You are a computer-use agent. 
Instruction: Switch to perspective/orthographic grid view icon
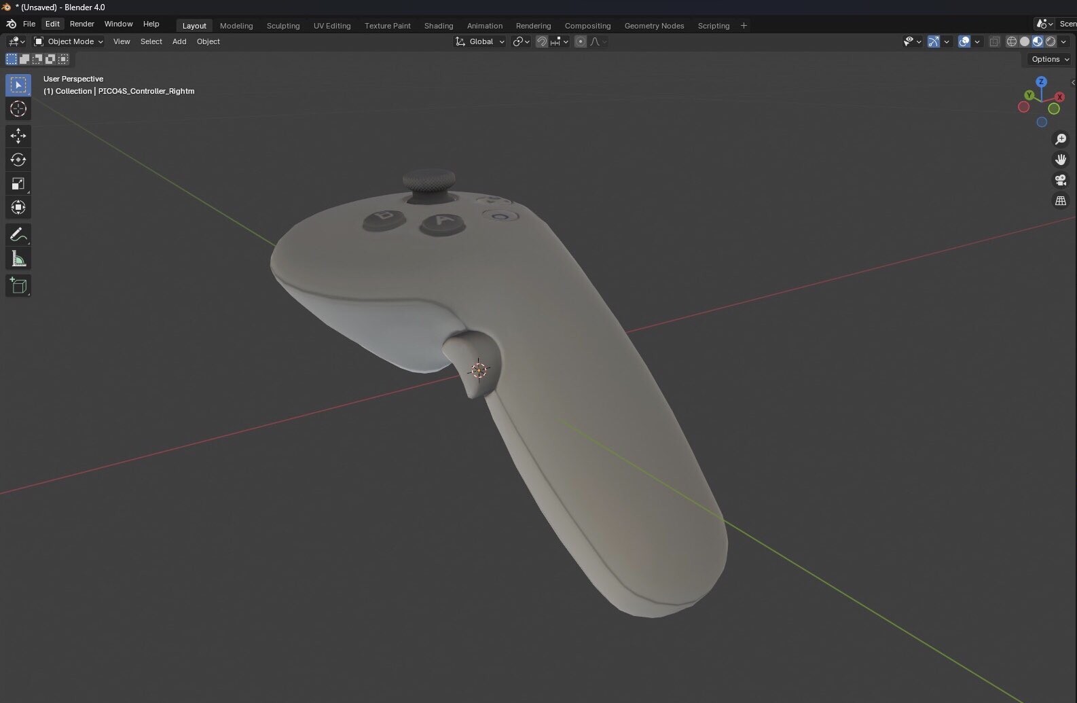pos(1060,201)
